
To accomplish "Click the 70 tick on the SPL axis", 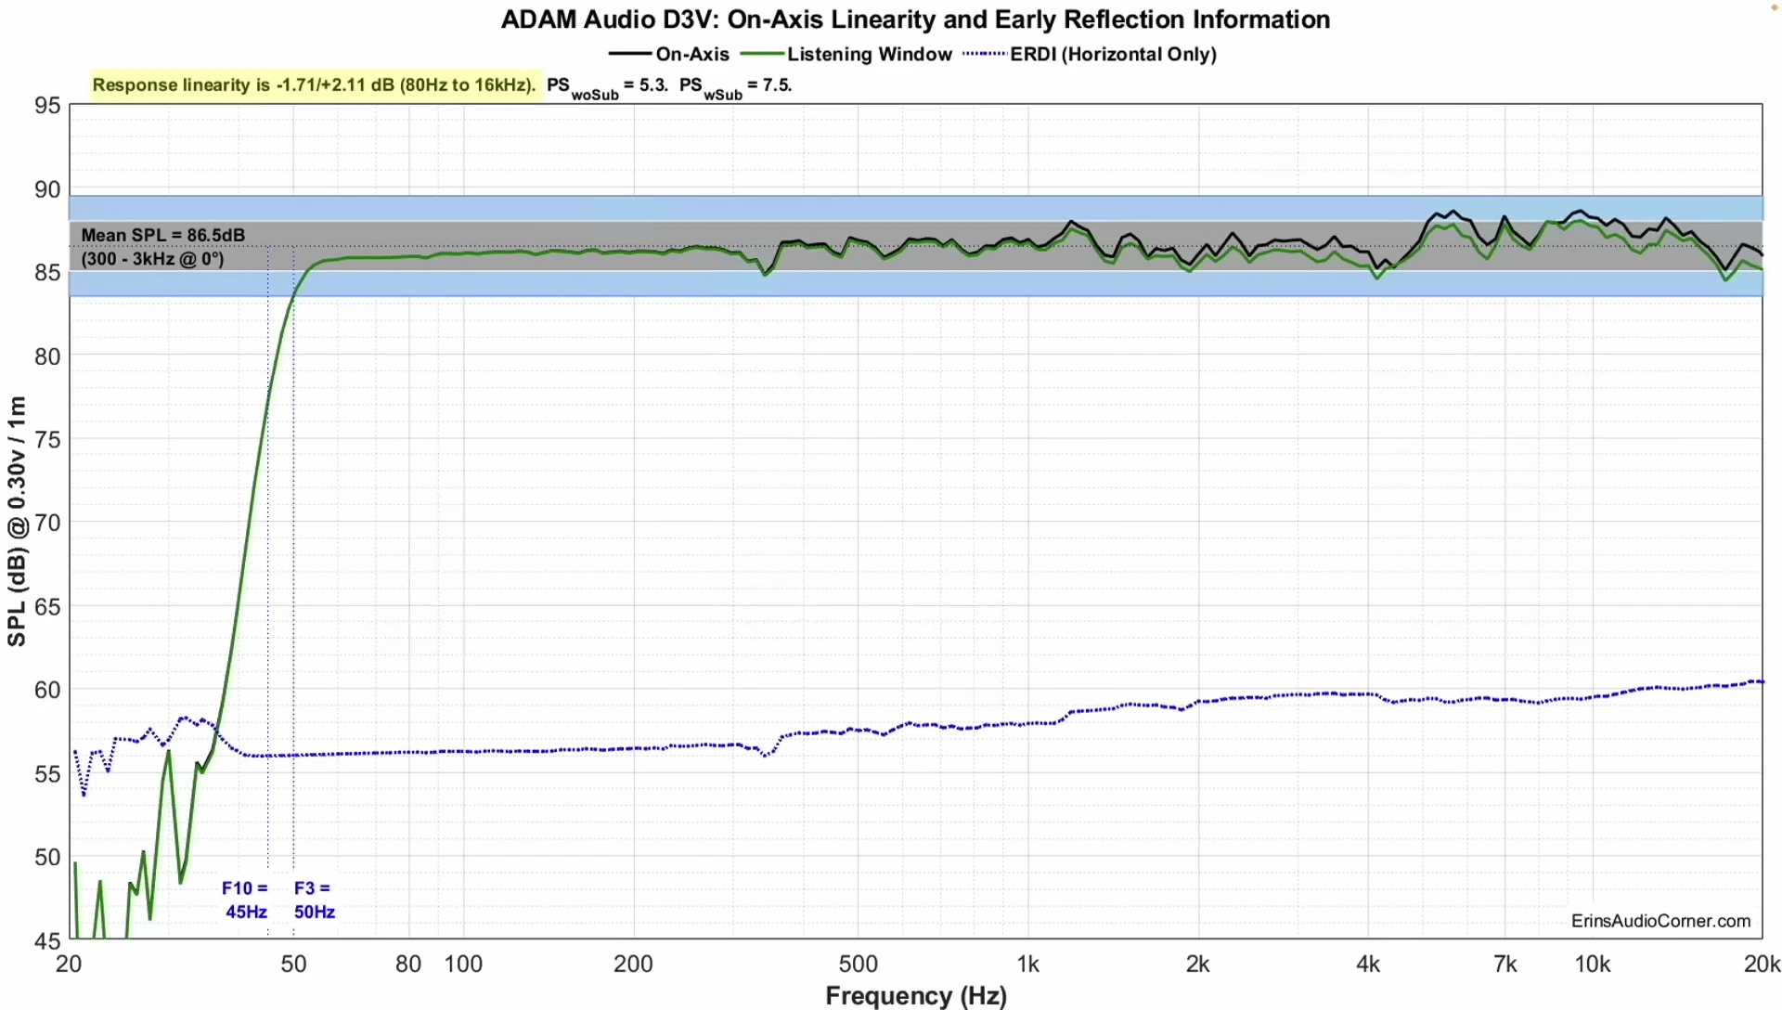I will click(x=47, y=523).
